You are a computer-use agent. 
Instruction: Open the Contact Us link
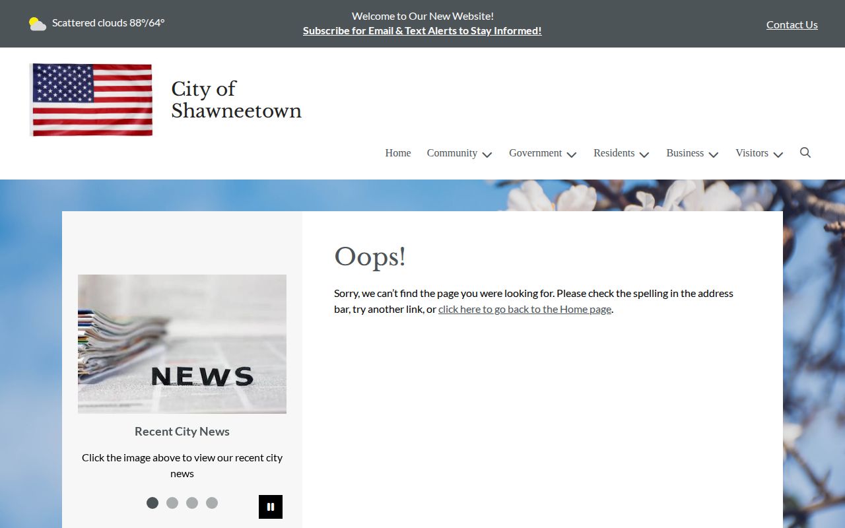(x=792, y=24)
